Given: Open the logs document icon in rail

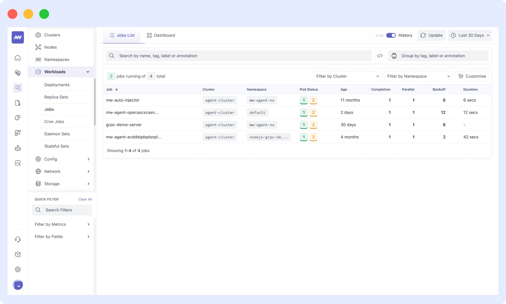Looking at the screenshot, I should click(x=18, y=103).
